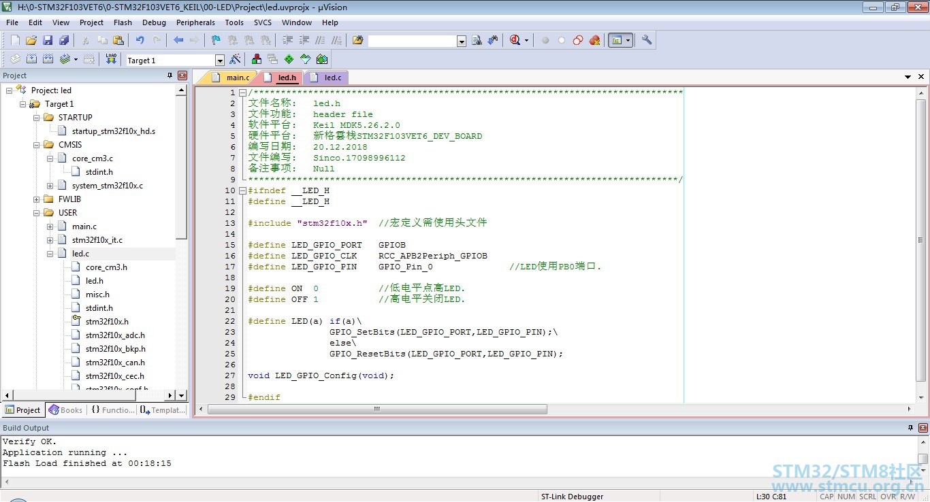Viewport: 930px width, 502px height.
Task: Toggle auto-hide pin on Build Output panel
Action: point(910,428)
